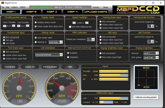Open Startup in Auto Mode dropdown
The image size is (165, 108).
coord(56,42)
